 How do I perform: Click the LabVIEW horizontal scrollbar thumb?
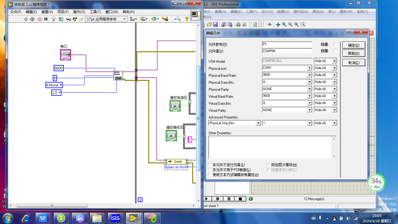(x=52, y=206)
